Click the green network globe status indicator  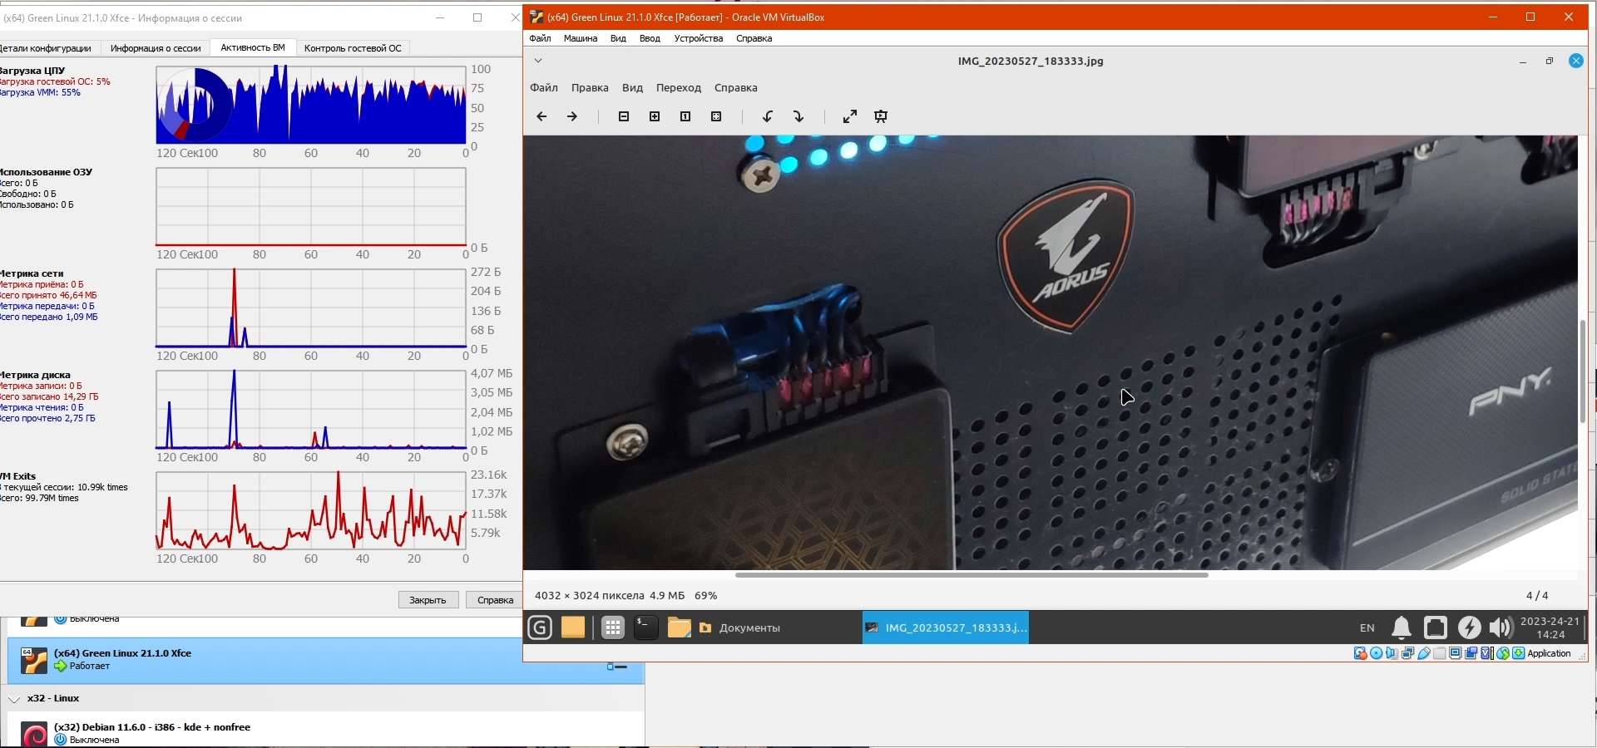[x=1503, y=653]
